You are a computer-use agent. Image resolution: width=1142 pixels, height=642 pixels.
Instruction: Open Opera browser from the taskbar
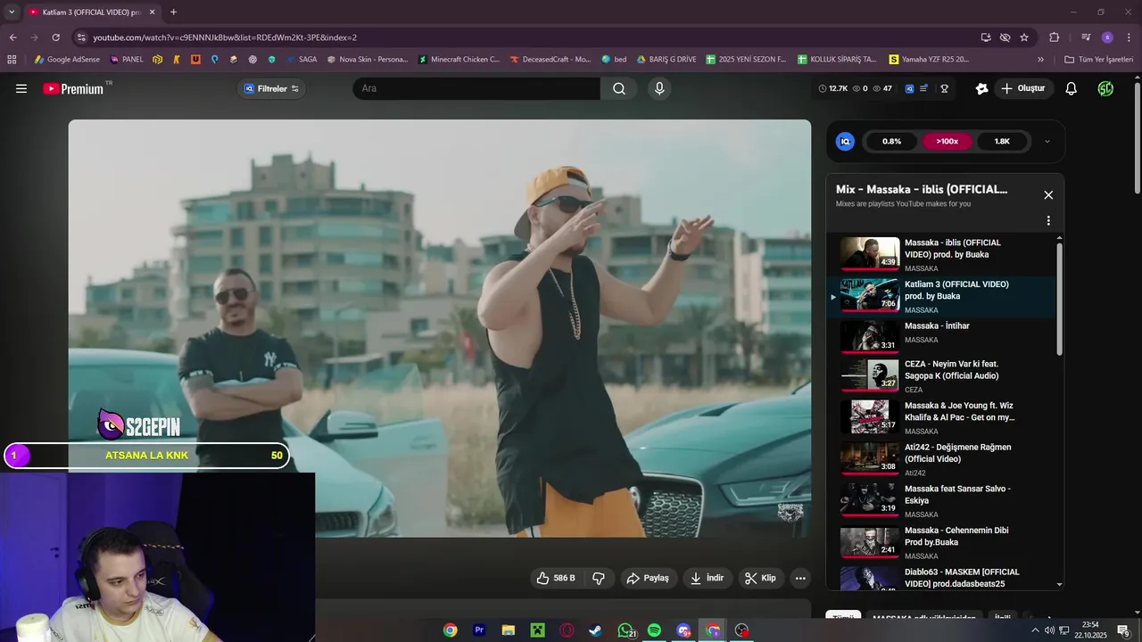(567, 630)
